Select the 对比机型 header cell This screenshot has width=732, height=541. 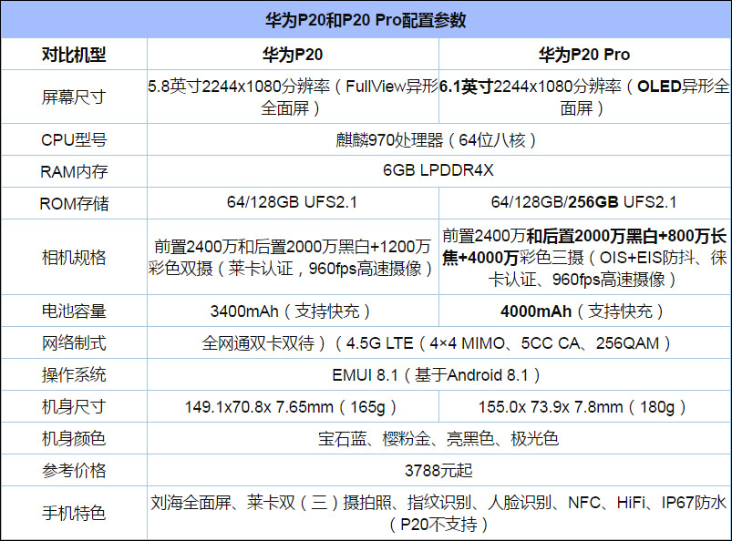(x=74, y=55)
